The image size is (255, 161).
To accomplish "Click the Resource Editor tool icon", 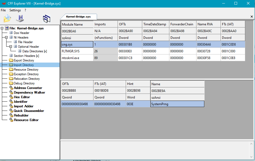I will pos(11,120).
